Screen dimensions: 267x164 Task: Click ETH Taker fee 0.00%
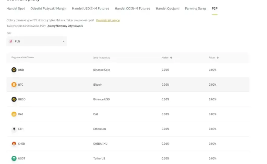[212, 129]
